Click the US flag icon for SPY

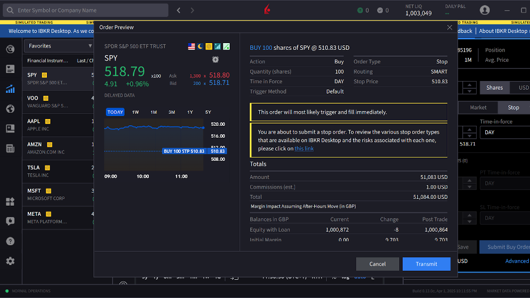pyautogui.click(x=191, y=46)
